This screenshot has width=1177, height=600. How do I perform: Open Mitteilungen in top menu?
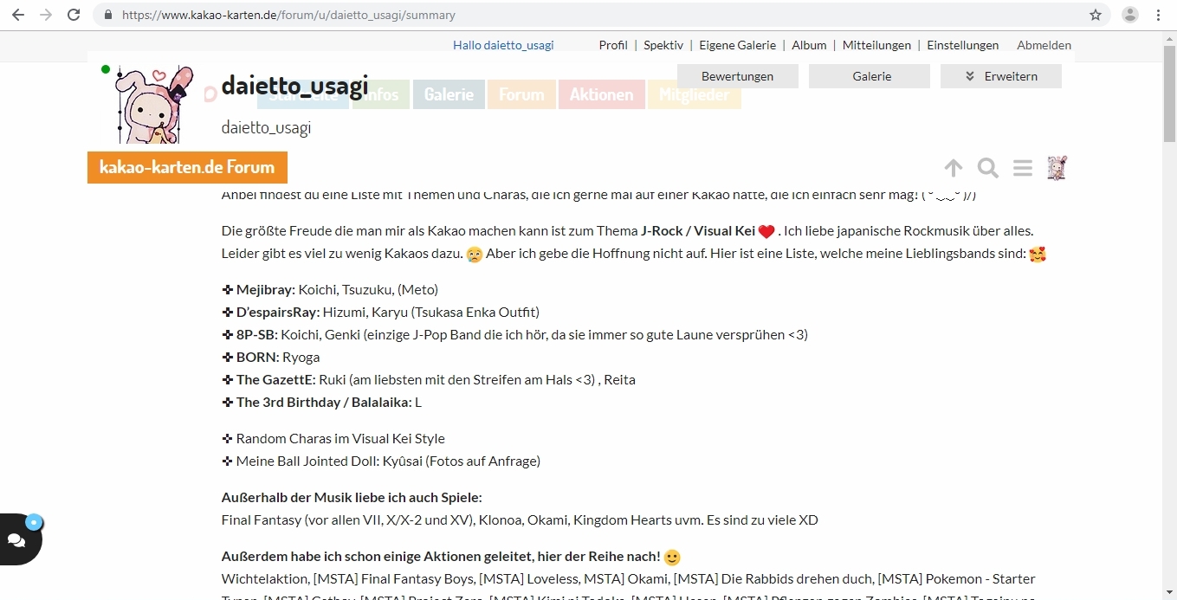coord(876,45)
